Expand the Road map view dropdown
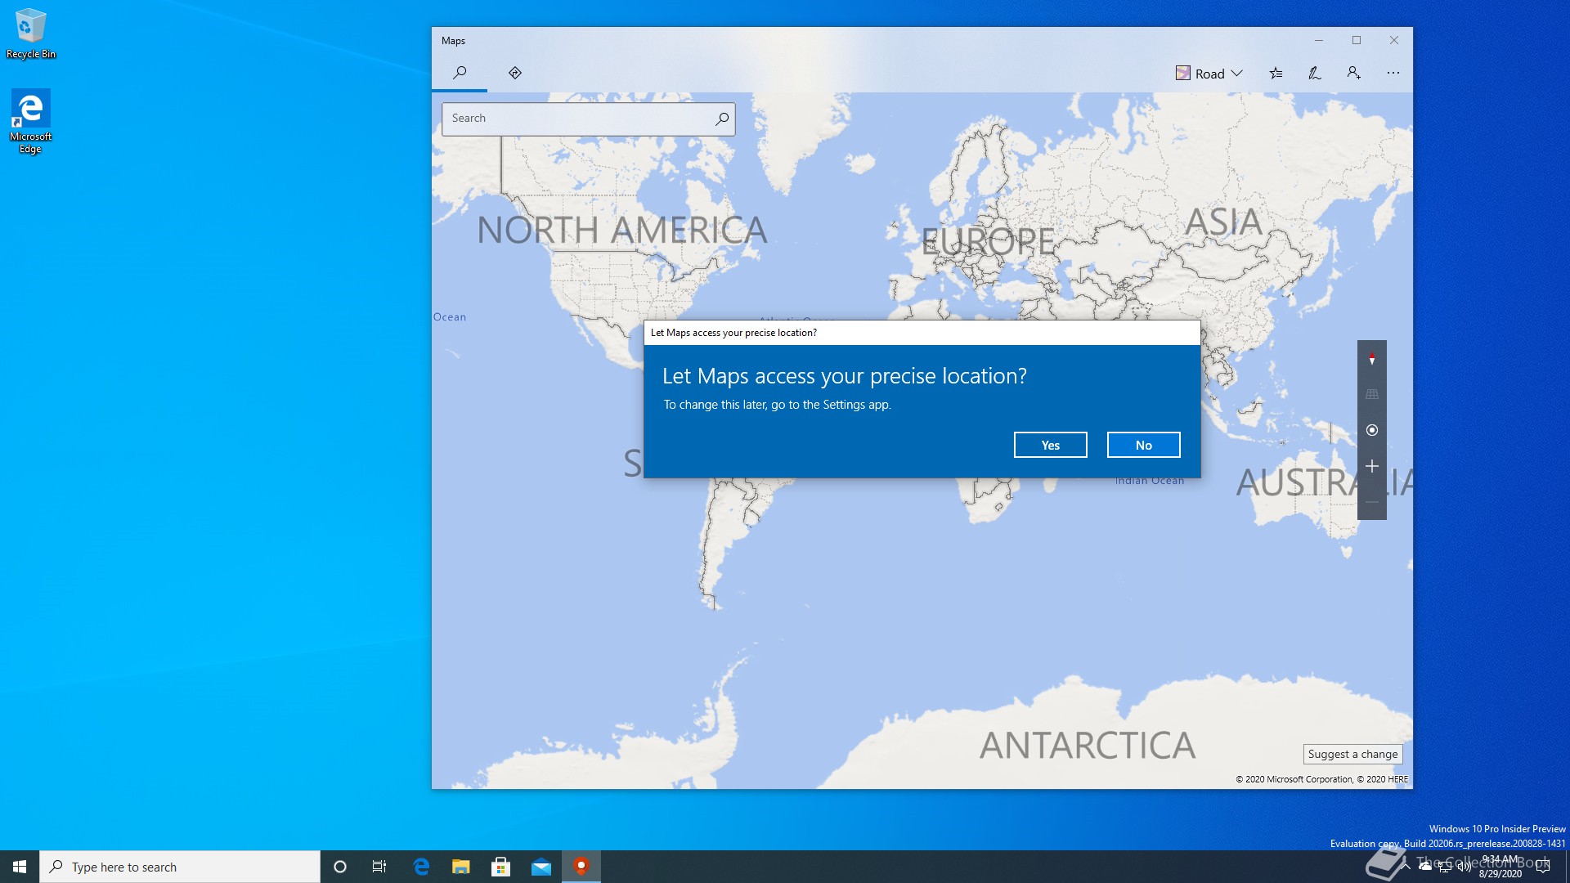The height and width of the screenshot is (883, 1570). (x=1209, y=74)
